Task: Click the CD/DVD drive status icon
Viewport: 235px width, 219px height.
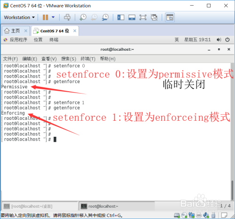Action: pyautogui.click(x=184, y=215)
